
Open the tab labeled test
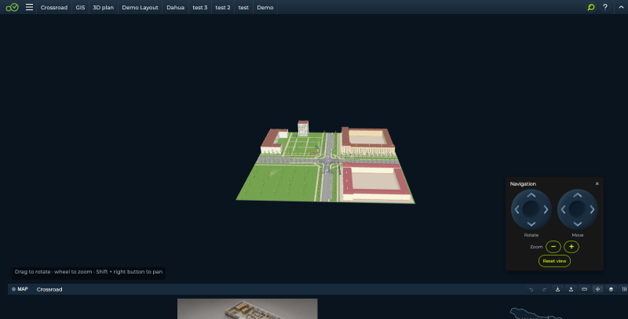243,7
